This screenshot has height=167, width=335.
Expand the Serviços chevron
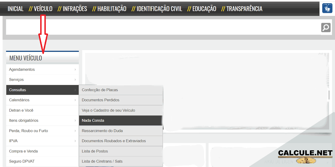click(x=75, y=80)
